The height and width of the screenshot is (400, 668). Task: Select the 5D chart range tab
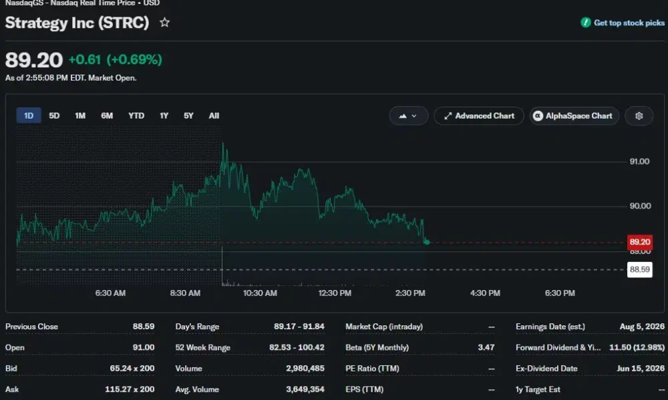[x=54, y=115]
